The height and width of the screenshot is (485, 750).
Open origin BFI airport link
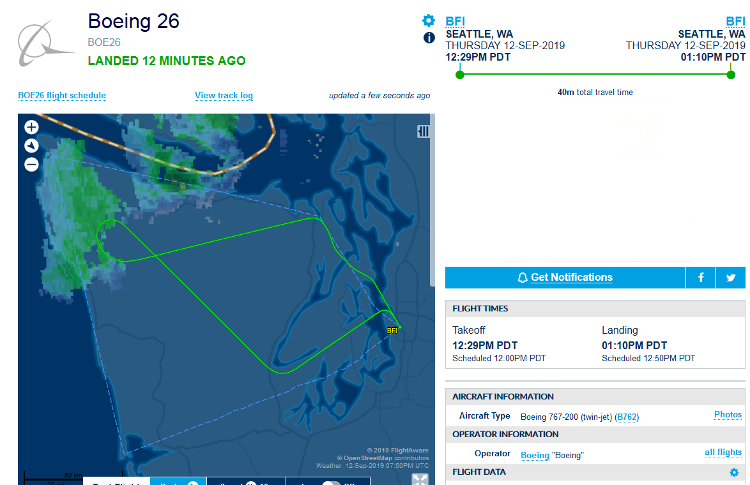pos(455,22)
